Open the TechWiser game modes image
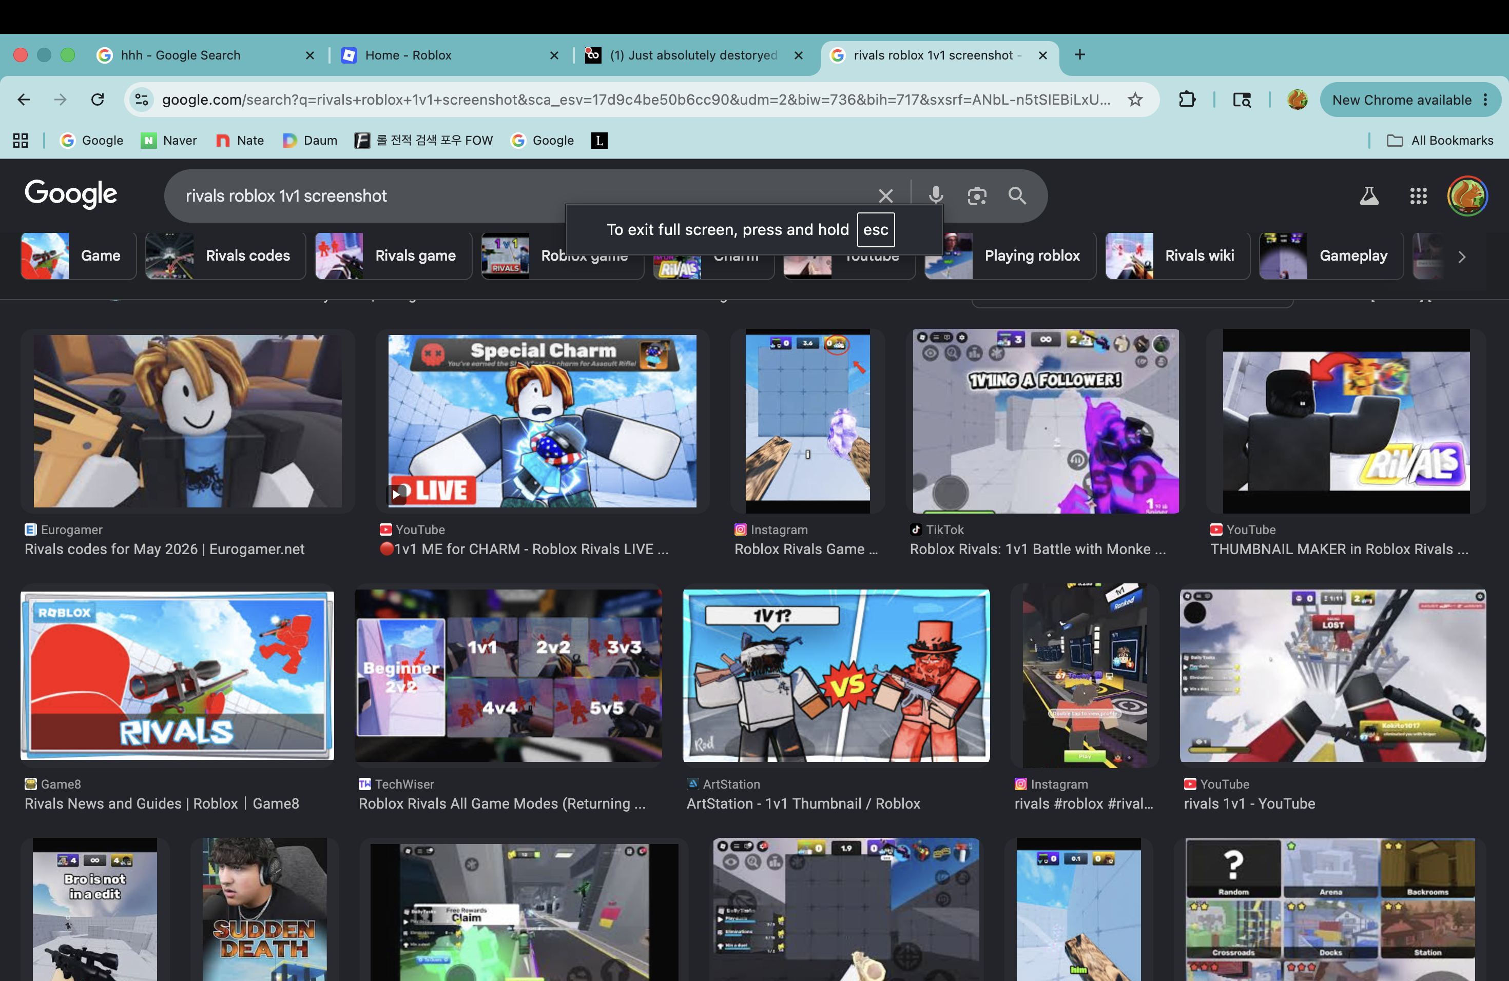 pyautogui.click(x=508, y=676)
